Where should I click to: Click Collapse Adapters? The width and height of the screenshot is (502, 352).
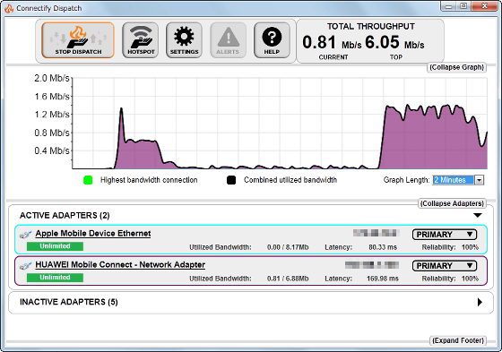(452, 203)
